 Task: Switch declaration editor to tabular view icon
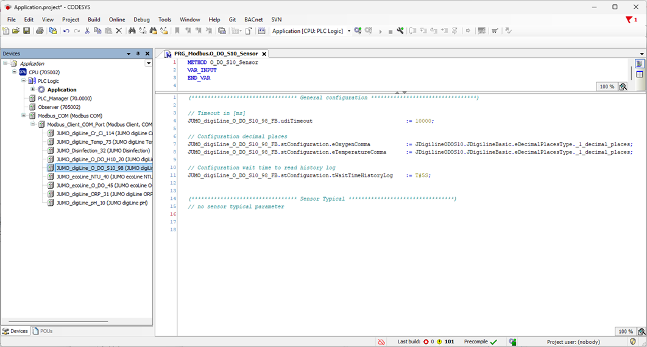tap(640, 75)
